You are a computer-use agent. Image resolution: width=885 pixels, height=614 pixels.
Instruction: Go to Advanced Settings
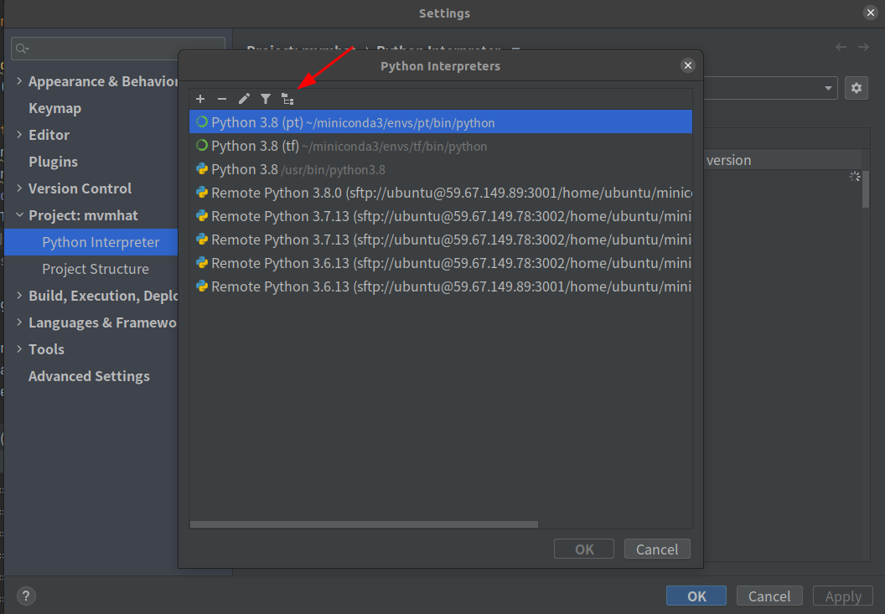tap(89, 376)
